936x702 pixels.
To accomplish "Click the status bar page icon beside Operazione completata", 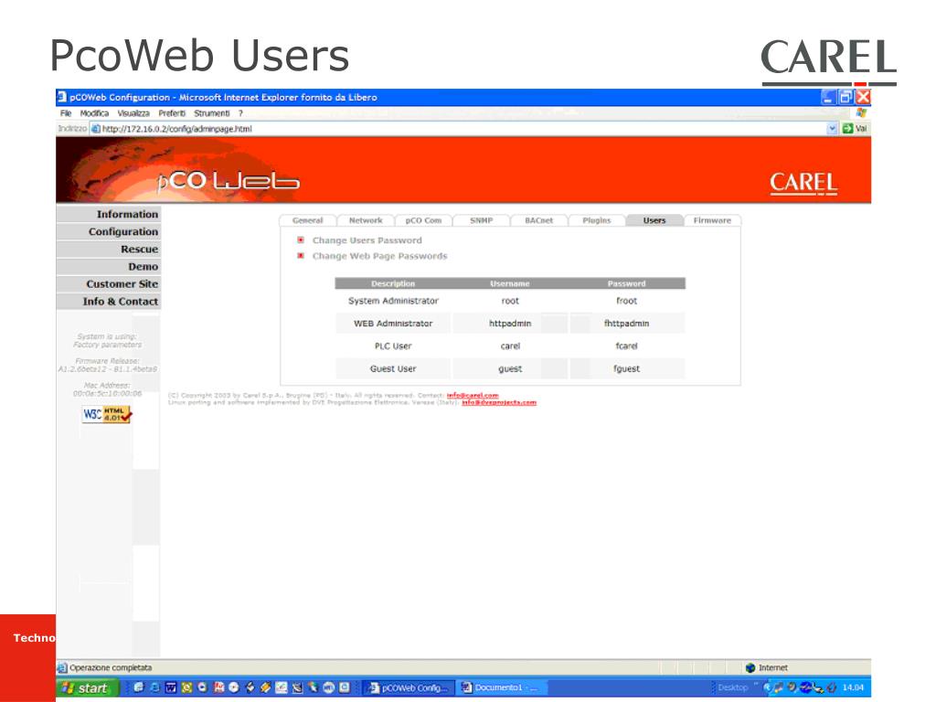I will pos(62,668).
